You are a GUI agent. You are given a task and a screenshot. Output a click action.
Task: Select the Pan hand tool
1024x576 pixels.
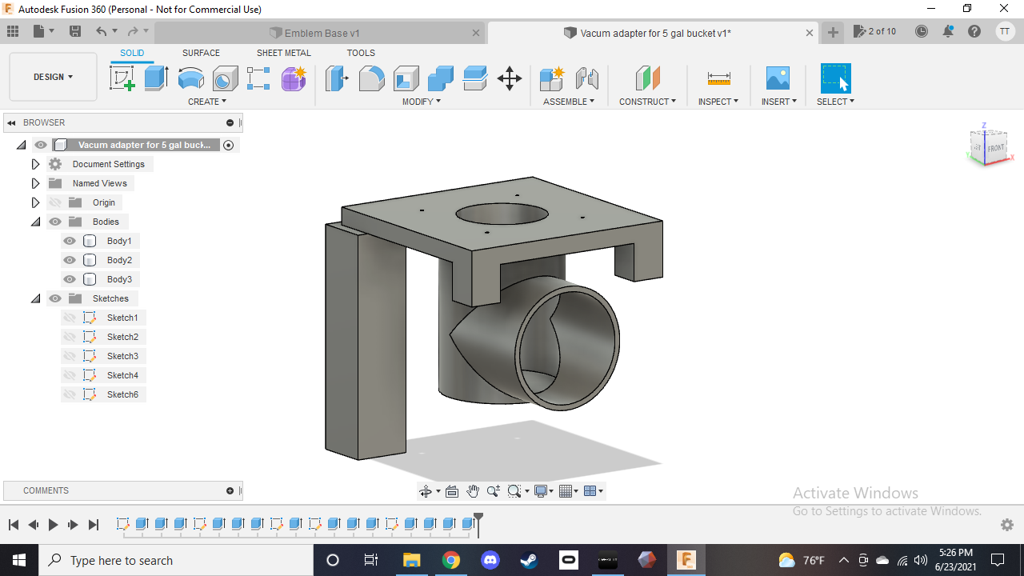[x=473, y=491]
